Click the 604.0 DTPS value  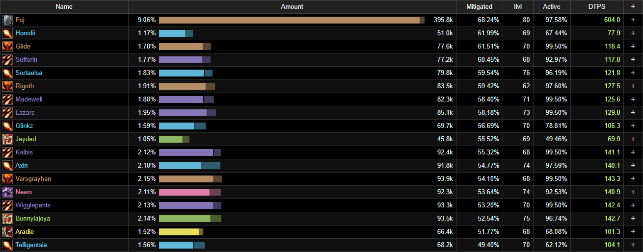[x=612, y=20]
